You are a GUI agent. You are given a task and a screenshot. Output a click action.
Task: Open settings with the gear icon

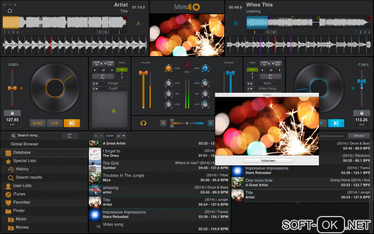click(10, 11)
